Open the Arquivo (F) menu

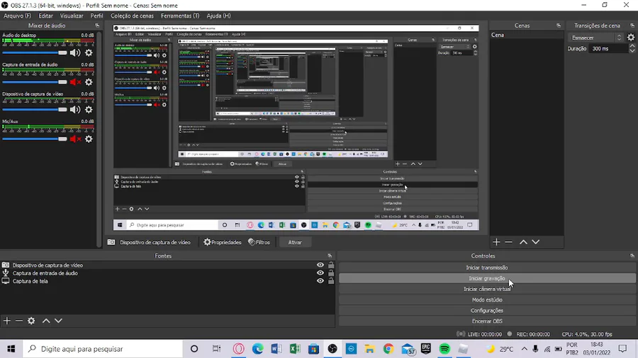point(17,16)
